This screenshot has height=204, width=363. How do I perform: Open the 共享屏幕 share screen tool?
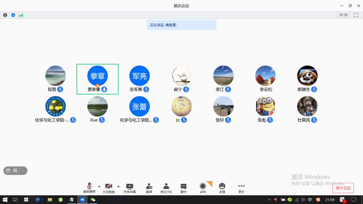coord(130,188)
